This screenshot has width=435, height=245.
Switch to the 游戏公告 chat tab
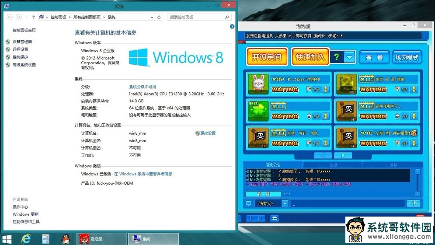coord(273,164)
